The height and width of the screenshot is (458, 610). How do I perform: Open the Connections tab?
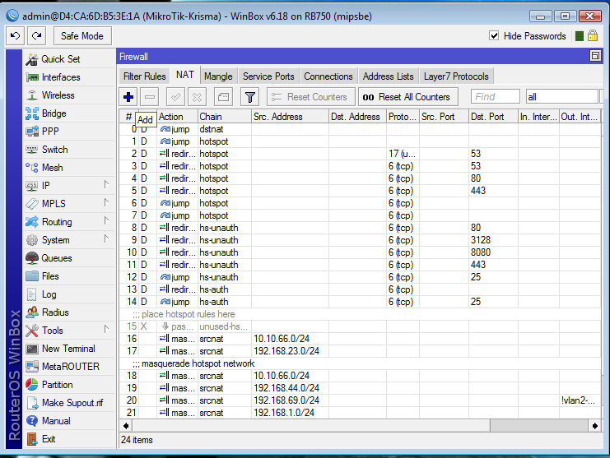point(328,76)
